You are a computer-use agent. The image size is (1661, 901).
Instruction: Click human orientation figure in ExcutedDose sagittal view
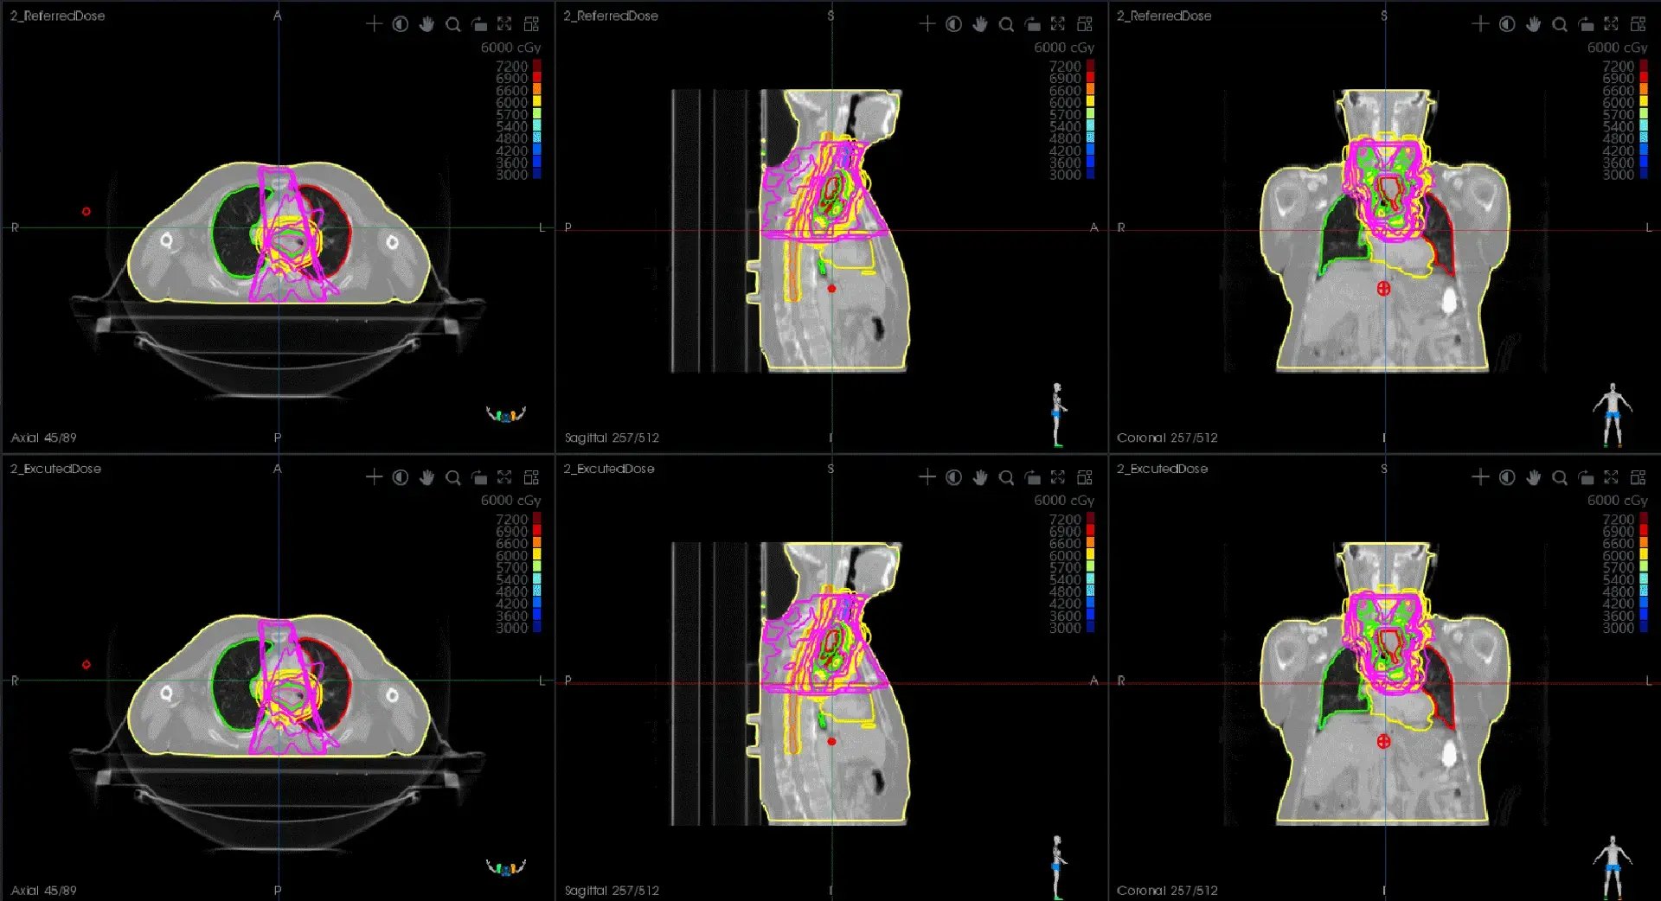pyautogui.click(x=1058, y=867)
